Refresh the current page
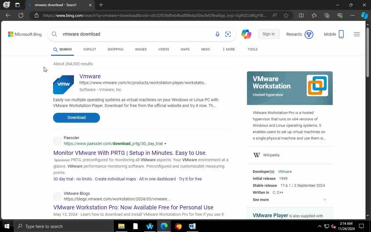371x232 pixels. (x=21, y=15)
